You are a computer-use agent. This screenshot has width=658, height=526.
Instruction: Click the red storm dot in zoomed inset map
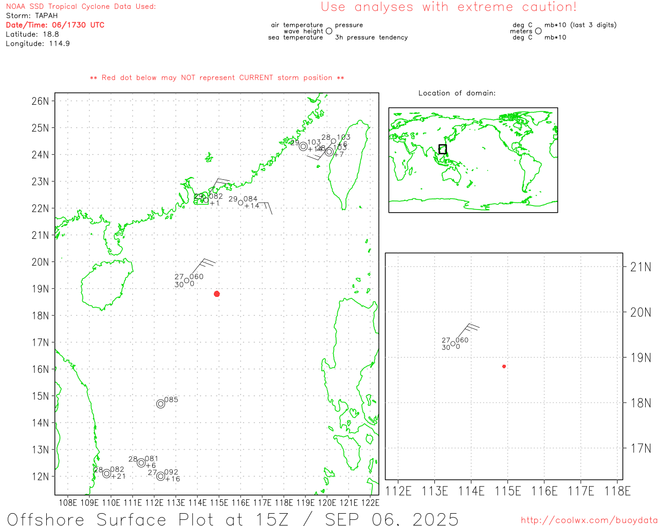[x=504, y=366]
